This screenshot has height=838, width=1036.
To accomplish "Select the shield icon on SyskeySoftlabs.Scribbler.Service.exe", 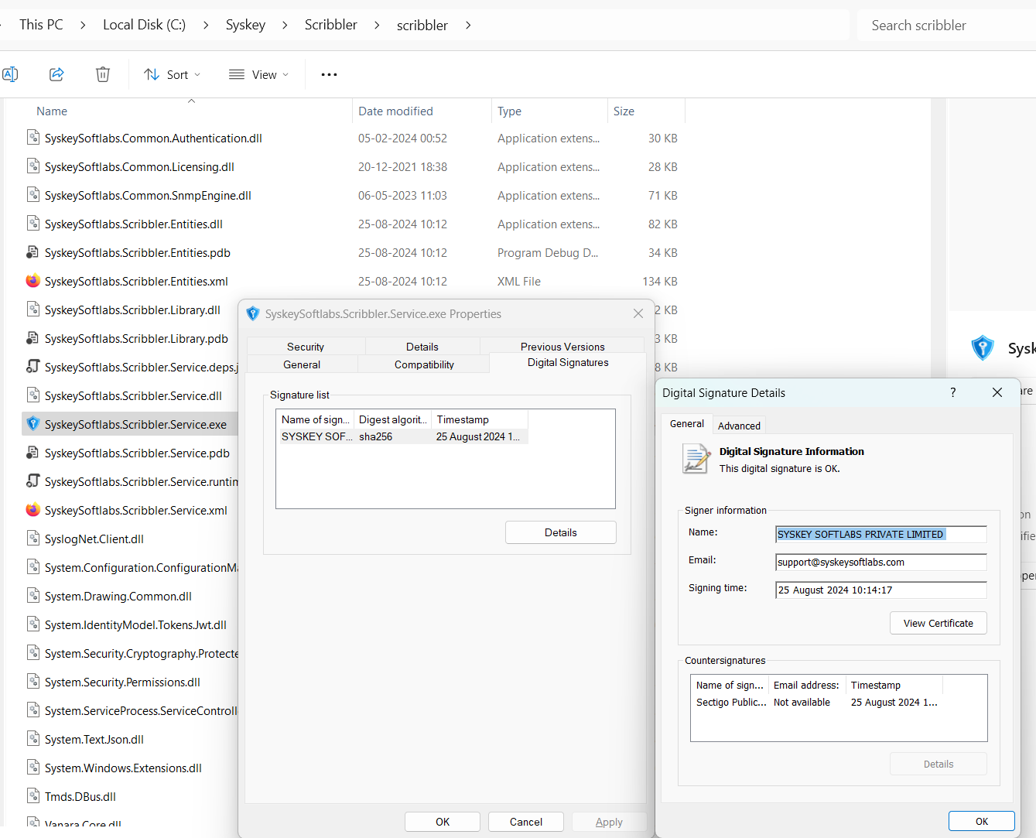I will point(32,424).
